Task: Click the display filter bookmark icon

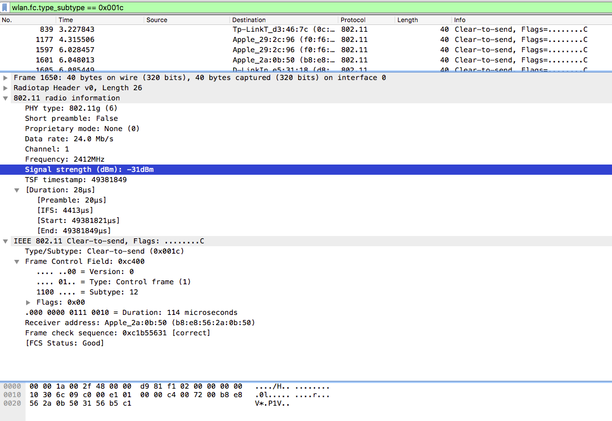Action: [5, 7]
